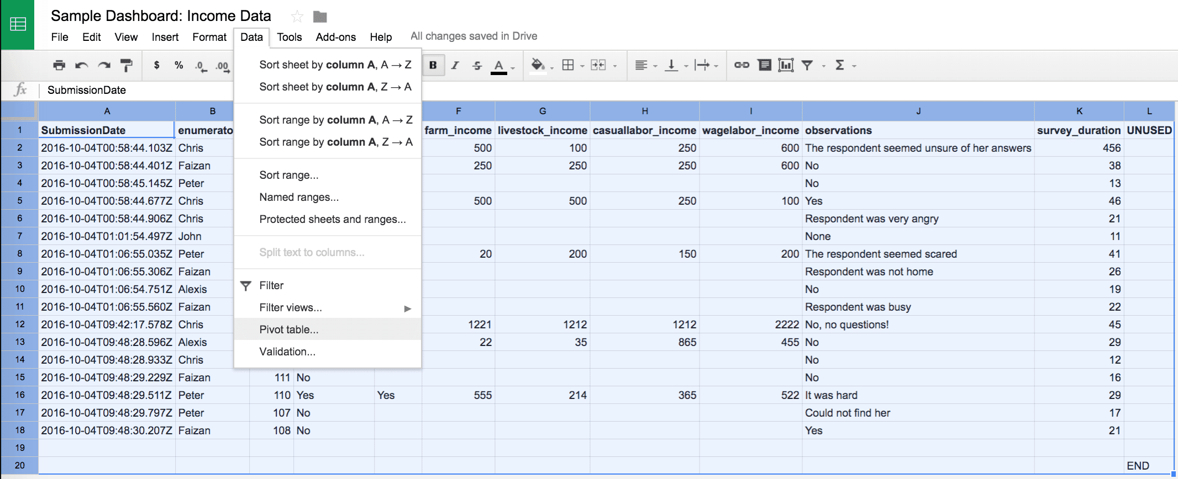Click the select-all corner box
The width and height of the screenshot is (1178, 479).
coord(19,111)
